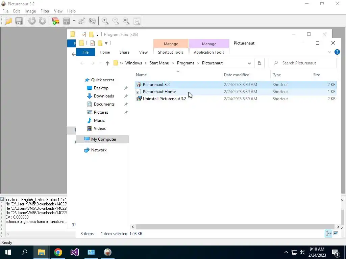This screenshot has width=346, height=259.
Task: Click Properties icon in Program Files (x86) title bar
Action: click(x=84, y=34)
